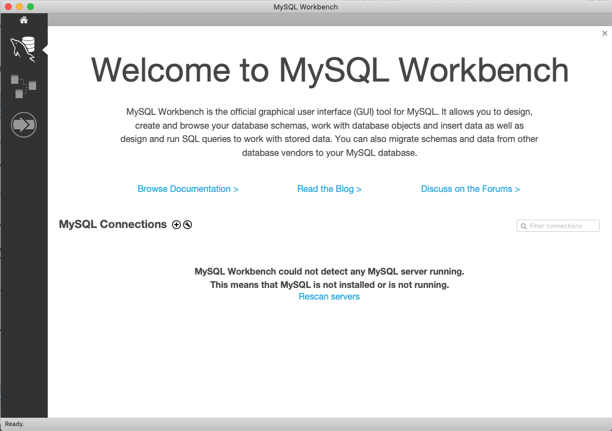Click the 'is not installed or is not running' line

330,285
